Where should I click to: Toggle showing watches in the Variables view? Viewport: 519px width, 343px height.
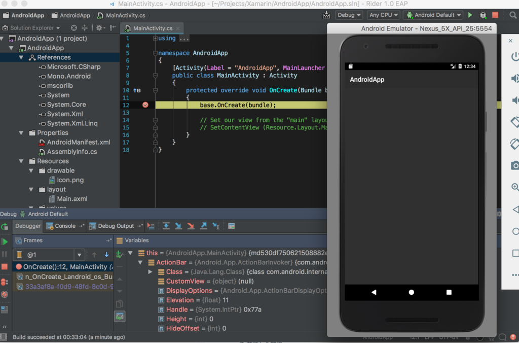pos(120,316)
